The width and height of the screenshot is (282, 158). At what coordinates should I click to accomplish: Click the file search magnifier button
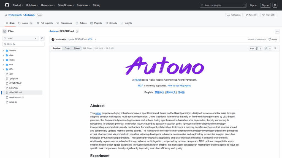(42, 38)
